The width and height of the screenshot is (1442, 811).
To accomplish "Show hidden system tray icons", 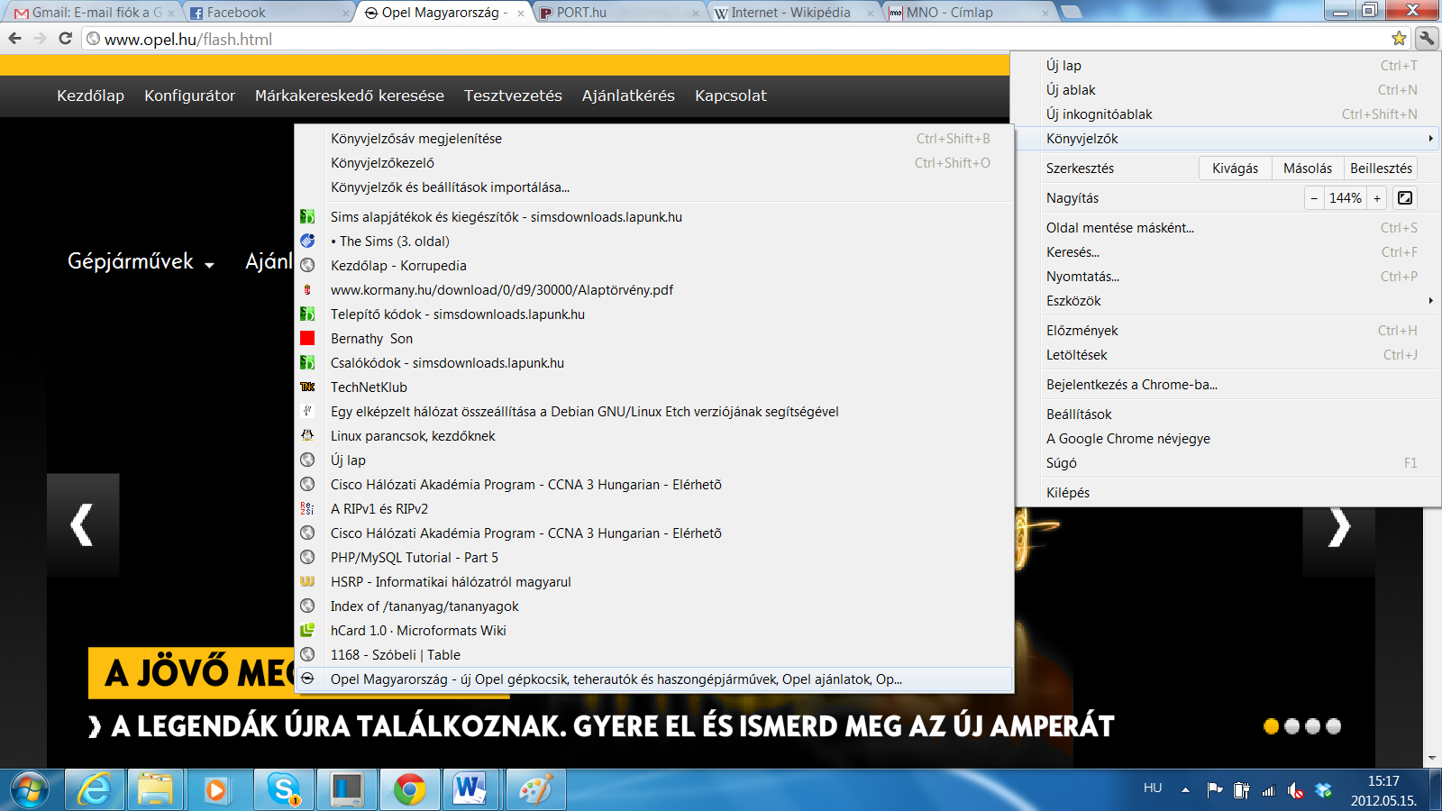I will [x=1185, y=790].
